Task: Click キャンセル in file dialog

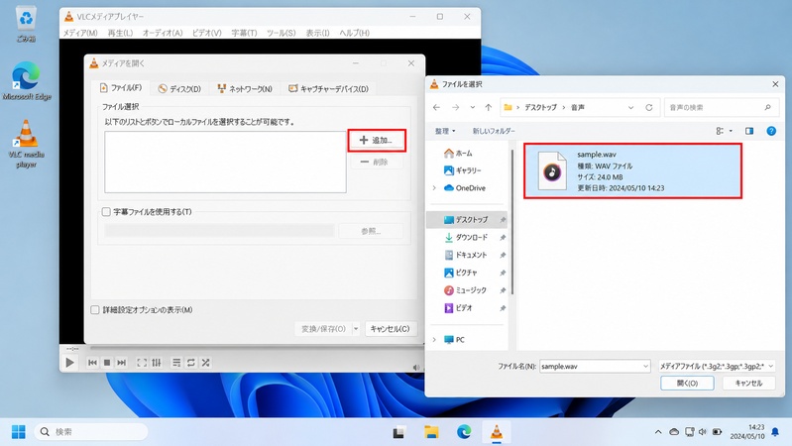Action: coord(748,384)
